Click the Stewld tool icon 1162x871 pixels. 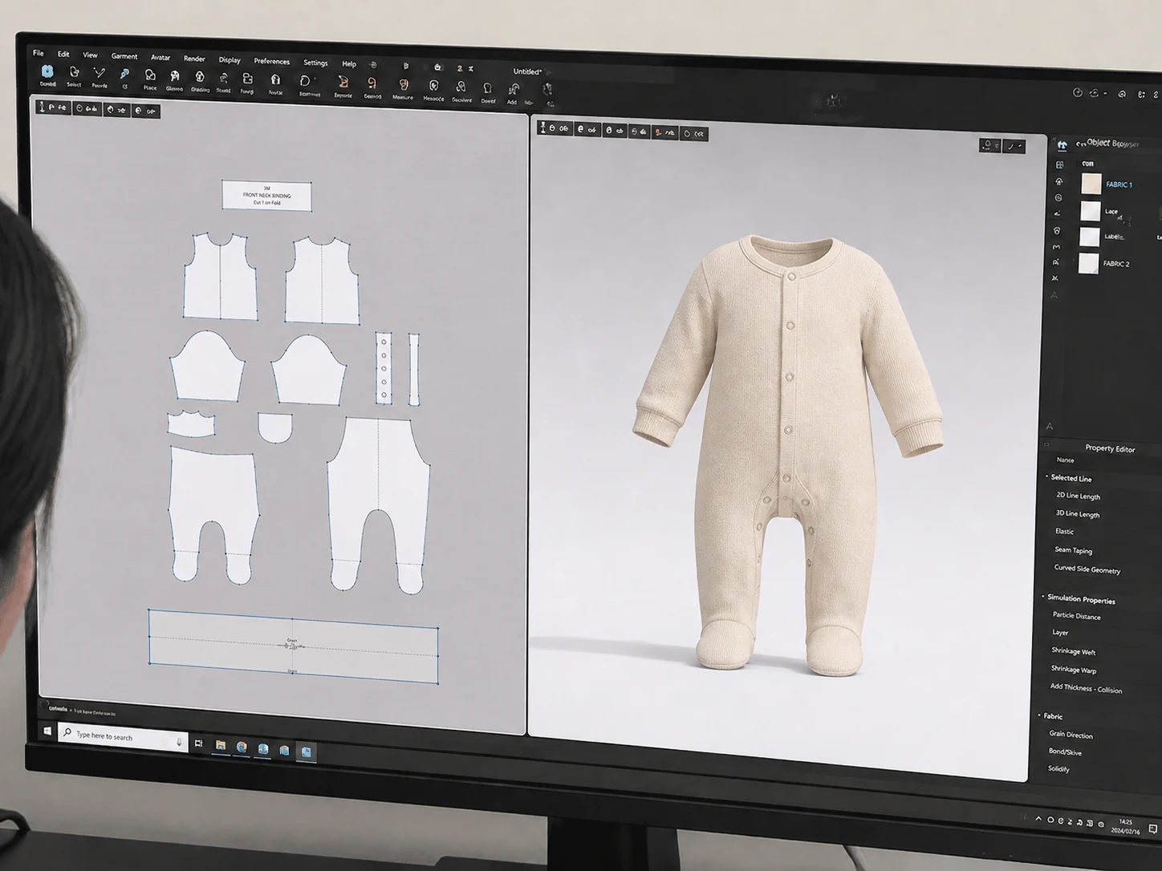223,78
